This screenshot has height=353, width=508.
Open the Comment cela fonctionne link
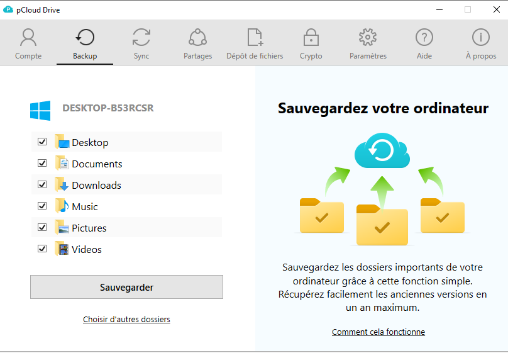[x=378, y=332]
